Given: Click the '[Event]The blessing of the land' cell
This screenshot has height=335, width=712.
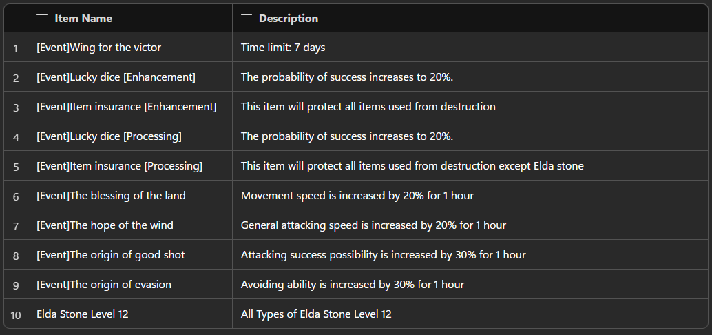Looking at the screenshot, I should point(130,196).
